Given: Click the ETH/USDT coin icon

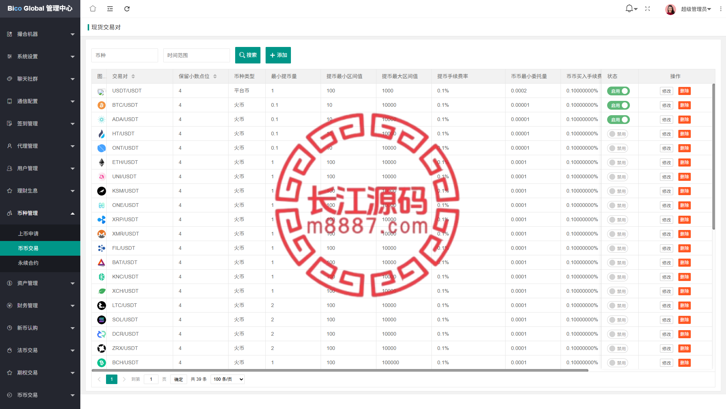Looking at the screenshot, I should pos(102,162).
